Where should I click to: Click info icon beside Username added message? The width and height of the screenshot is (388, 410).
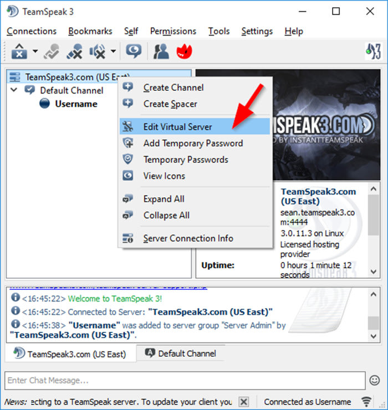click(x=16, y=324)
